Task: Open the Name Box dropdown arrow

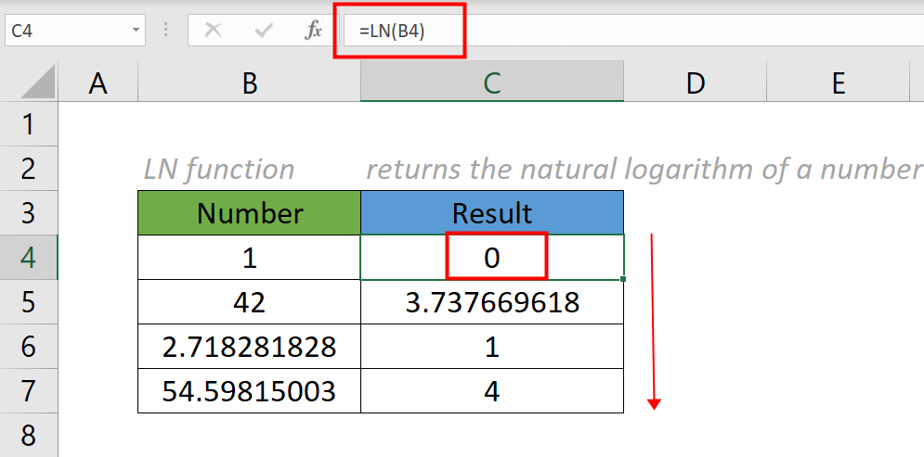Action: (x=137, y=31)
